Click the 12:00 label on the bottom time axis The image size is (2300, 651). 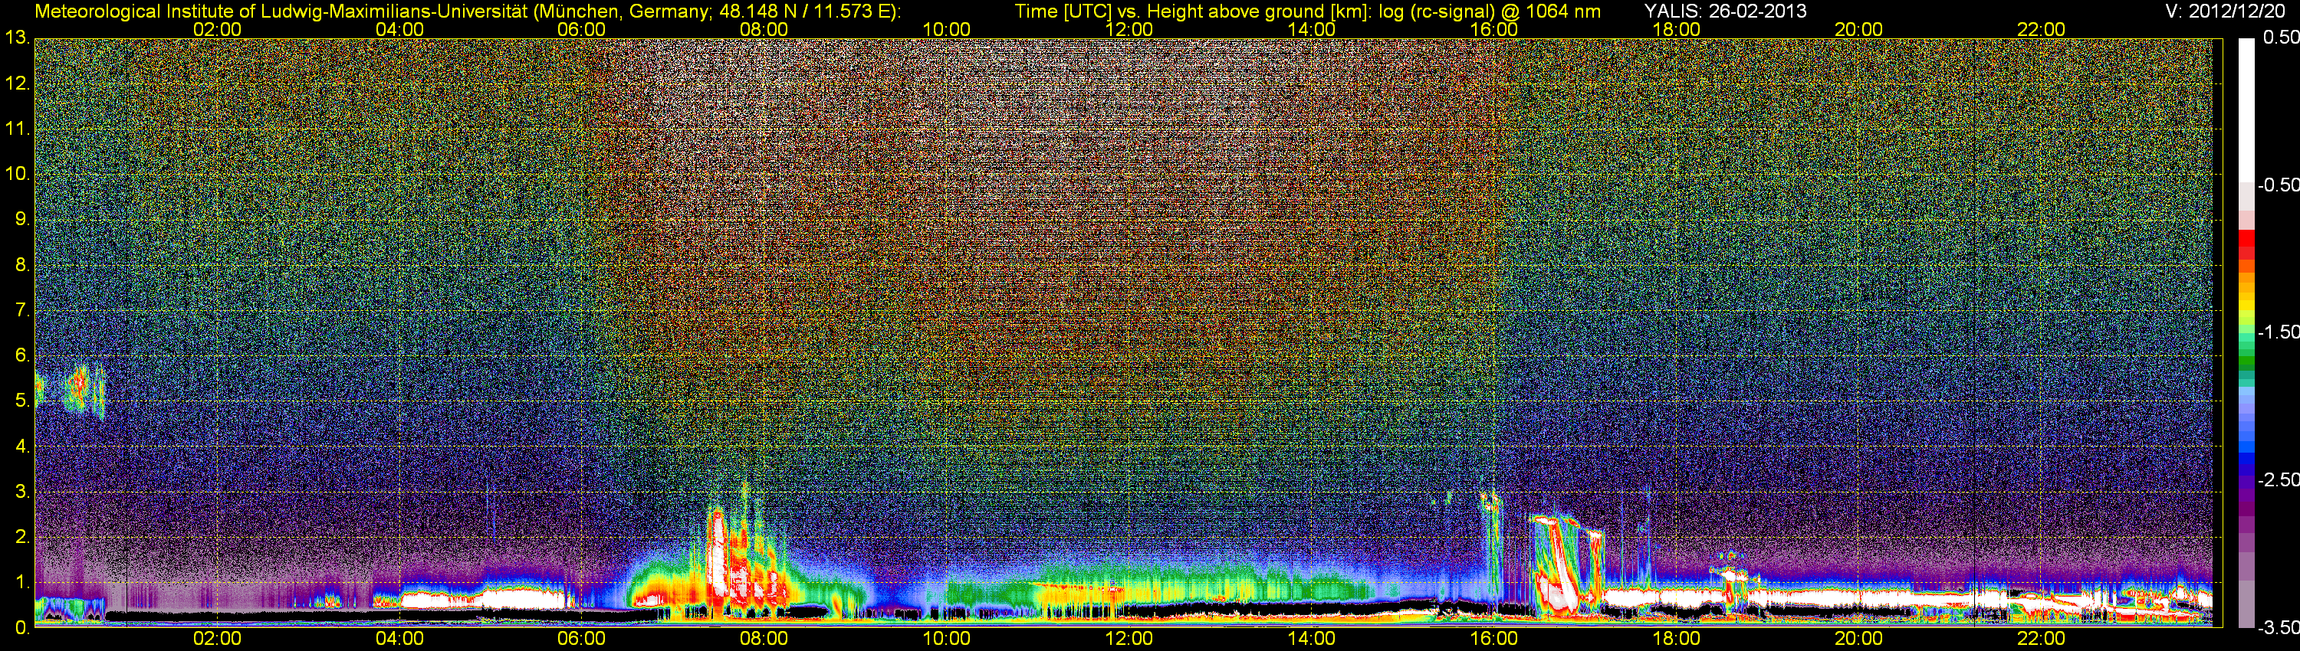coord(1129,639)
